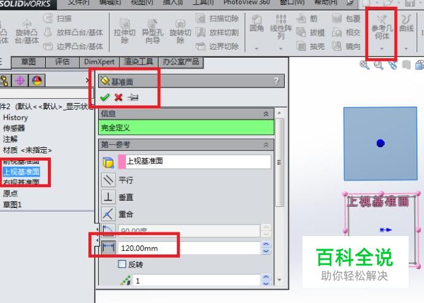The image size is (424, 303).
Task: Confirm the plane with the green checkmark
Action: [x=105, y=97]
